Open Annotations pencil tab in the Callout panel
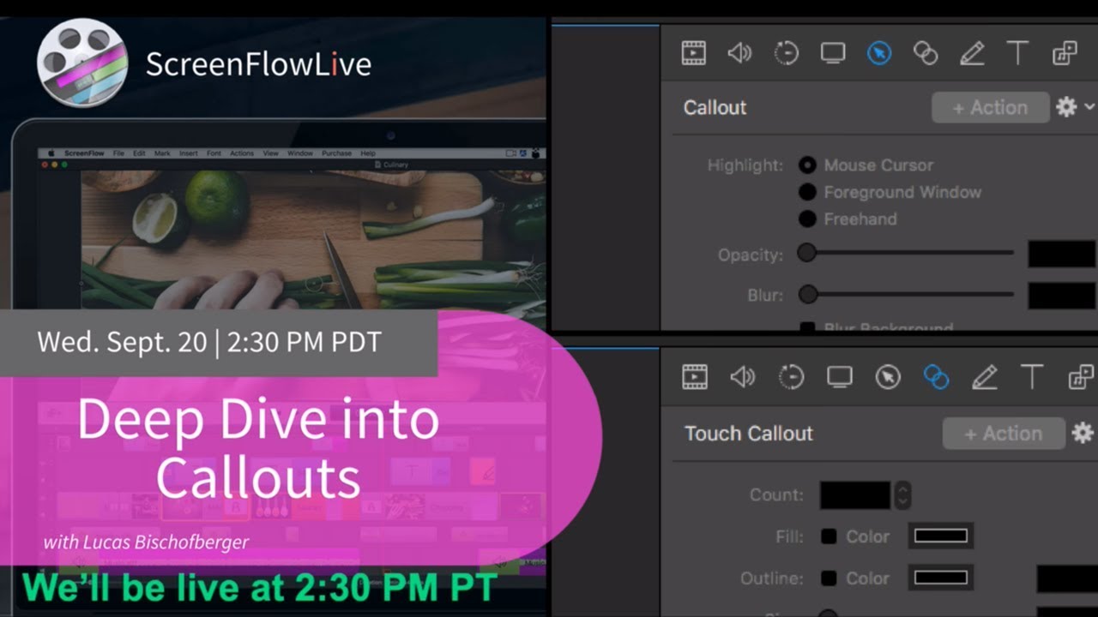This screenshot has width=1098, height=617. pos(971,53)
